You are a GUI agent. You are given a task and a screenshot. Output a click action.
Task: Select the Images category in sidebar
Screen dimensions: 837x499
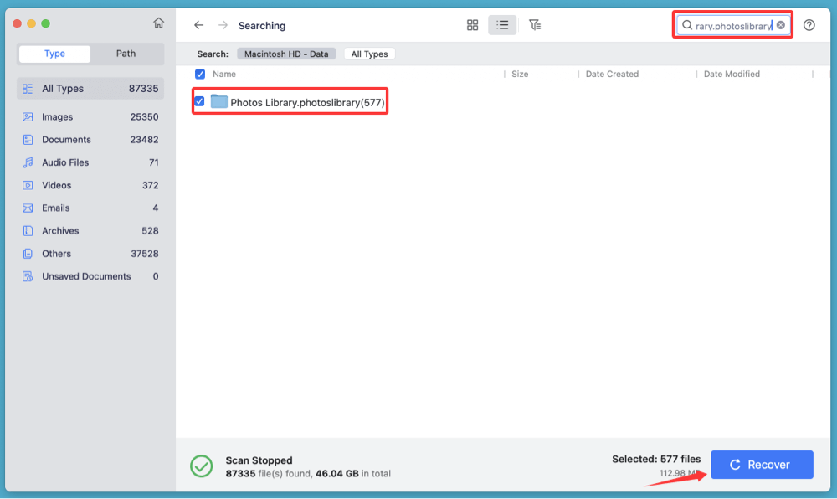pyautogui.click(x=59, y=116)
